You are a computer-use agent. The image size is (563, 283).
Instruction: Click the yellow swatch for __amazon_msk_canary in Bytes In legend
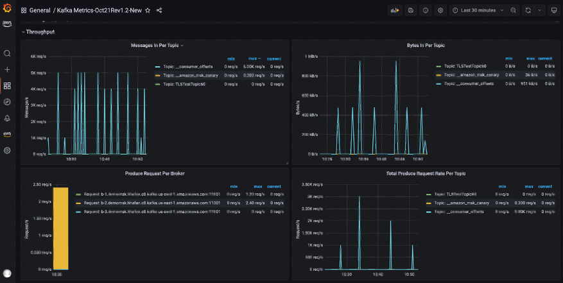pos(438,75)
